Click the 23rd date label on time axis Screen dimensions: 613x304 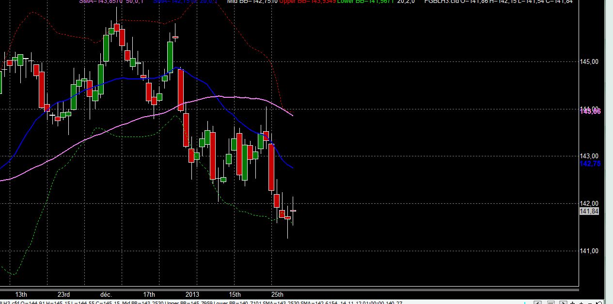pos(63,294)
